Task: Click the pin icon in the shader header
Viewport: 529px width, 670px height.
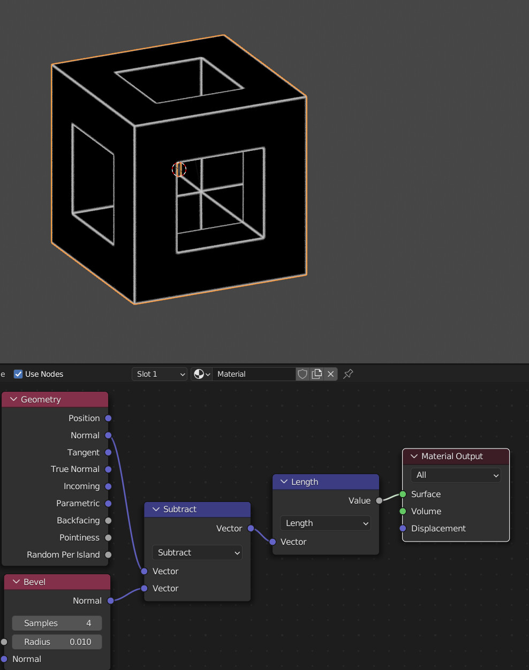Action: click(x=348, y=374)
